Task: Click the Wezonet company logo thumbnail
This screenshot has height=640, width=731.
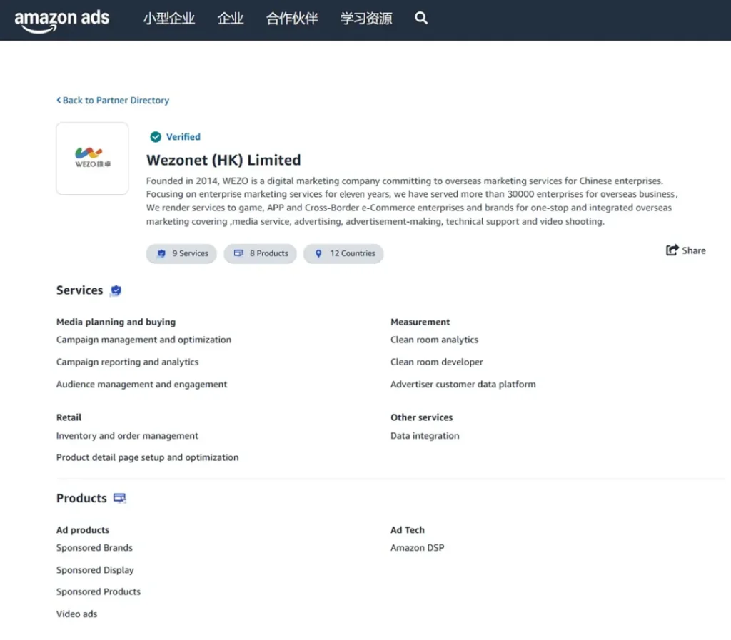Action: [92, 158]
